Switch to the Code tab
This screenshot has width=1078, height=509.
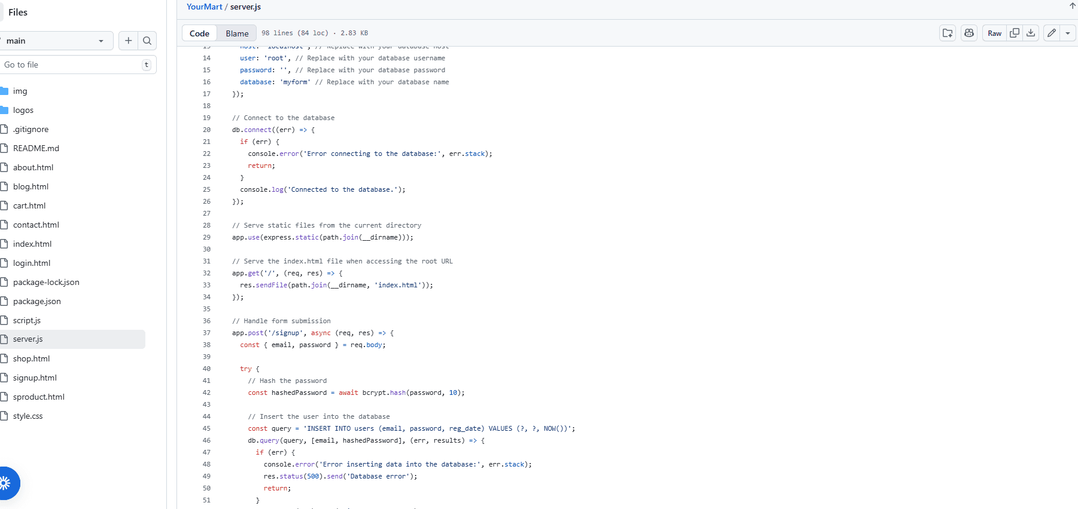tap(199, 33)
